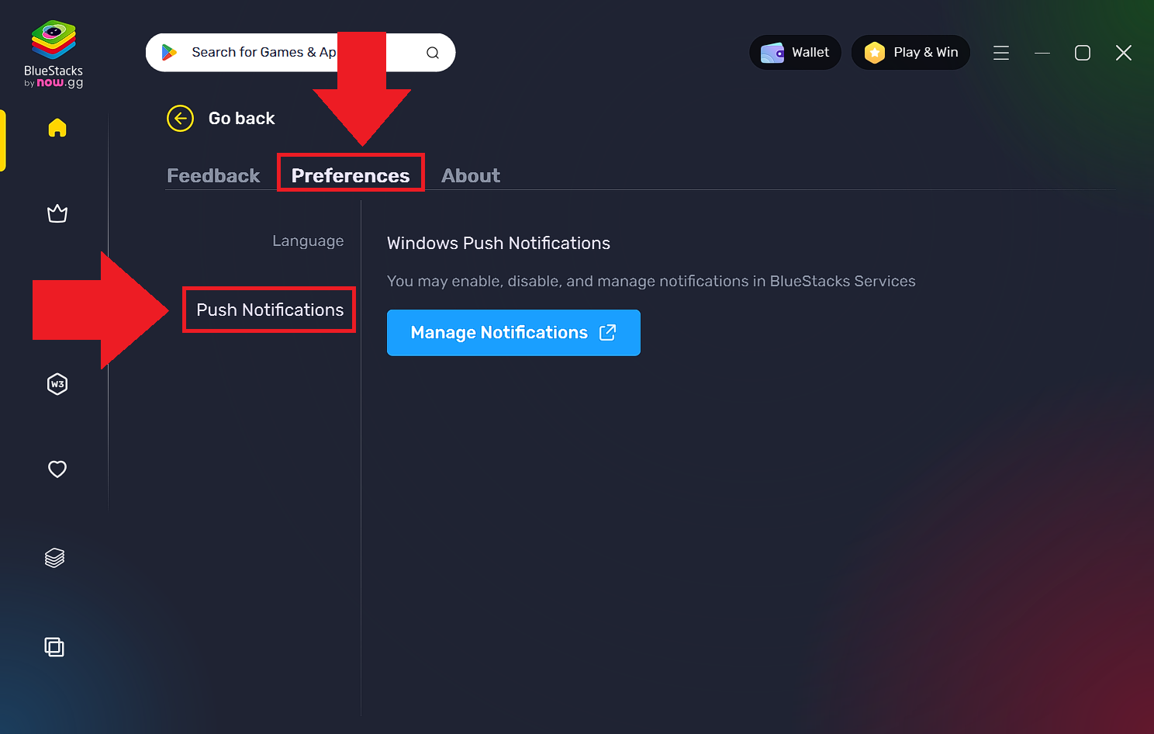Open the About tab
The width and height of the screenshot is (1154, 734).
[x=470, y=175]
